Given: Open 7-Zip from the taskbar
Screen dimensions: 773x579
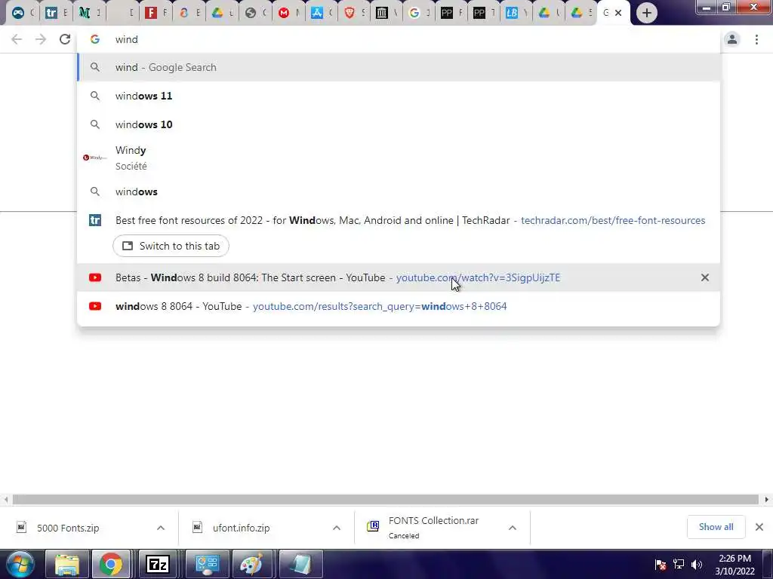Looking at the screenshot, I should pyautogui.click(x=158, y=564).
